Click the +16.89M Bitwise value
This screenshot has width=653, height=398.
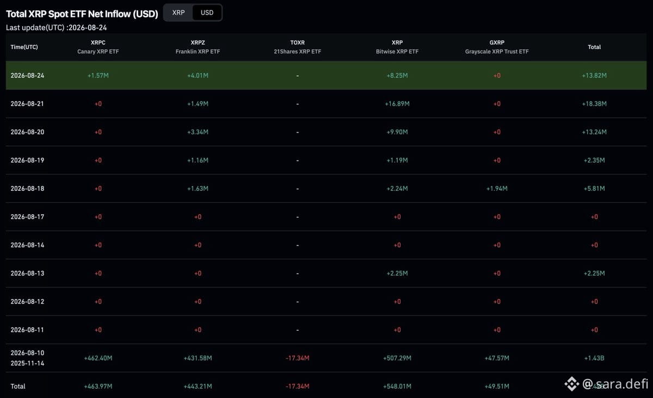point(397,104)
